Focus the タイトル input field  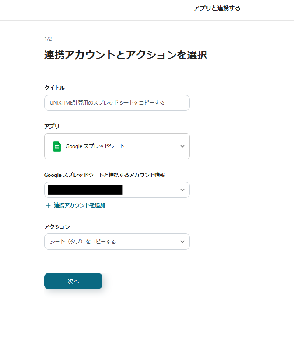[x=117, y=103]
